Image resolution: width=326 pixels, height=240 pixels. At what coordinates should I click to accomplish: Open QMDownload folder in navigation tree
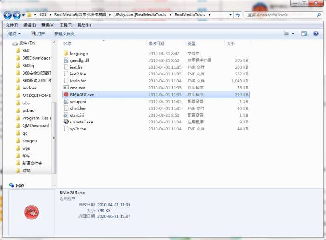click(x=33, y=126)
